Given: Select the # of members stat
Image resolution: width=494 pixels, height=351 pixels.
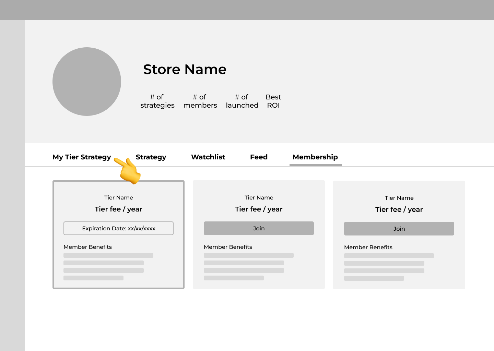Looking at the screenshot, I should point(200,101).
